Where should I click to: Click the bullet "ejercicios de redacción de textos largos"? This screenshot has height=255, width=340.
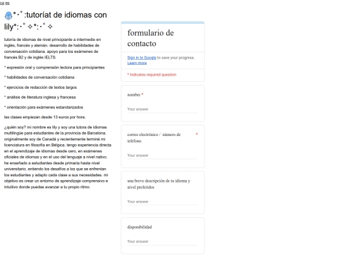[x=40, y=88]
